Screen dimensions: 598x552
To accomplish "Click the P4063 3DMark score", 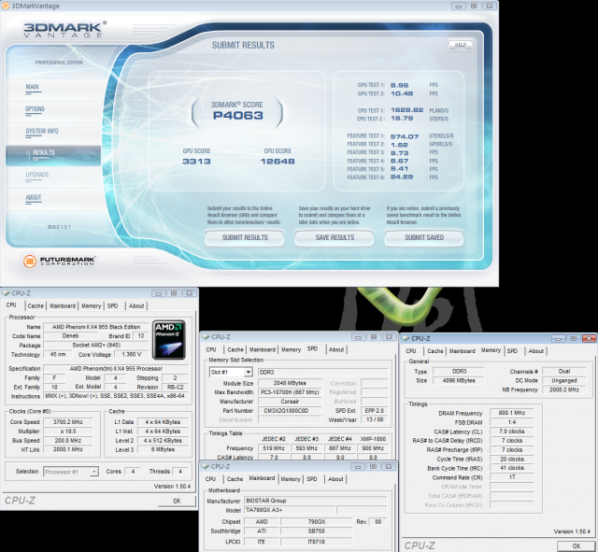I will (x=238, y=116).
